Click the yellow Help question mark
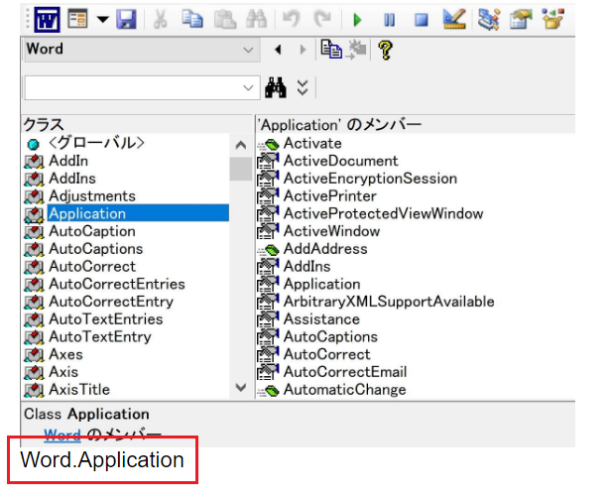This screenshot has height=501, width=615. pos(385,50)
